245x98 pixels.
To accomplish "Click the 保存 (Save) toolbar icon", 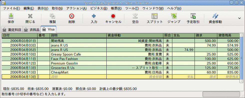I will pyautogui.click(x=11, y=16).
